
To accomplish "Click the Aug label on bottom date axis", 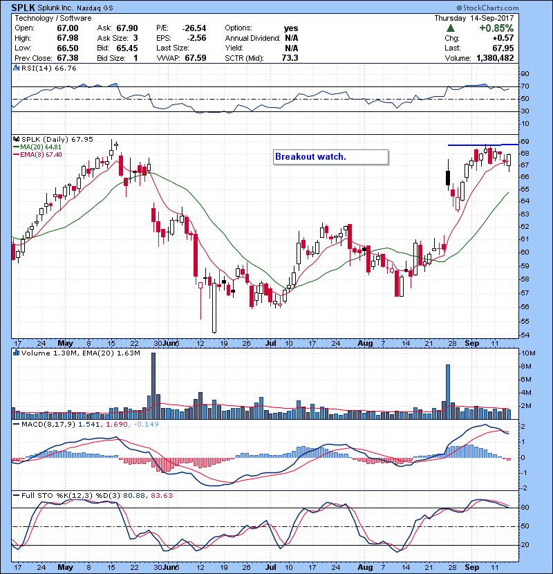I will point(365,567).
